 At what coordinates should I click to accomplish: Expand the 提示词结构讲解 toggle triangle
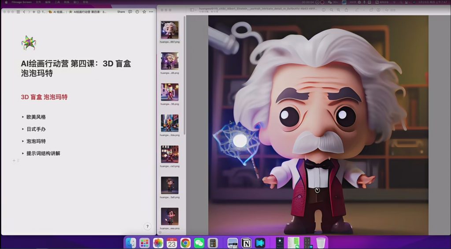click(x=23, y=153)
